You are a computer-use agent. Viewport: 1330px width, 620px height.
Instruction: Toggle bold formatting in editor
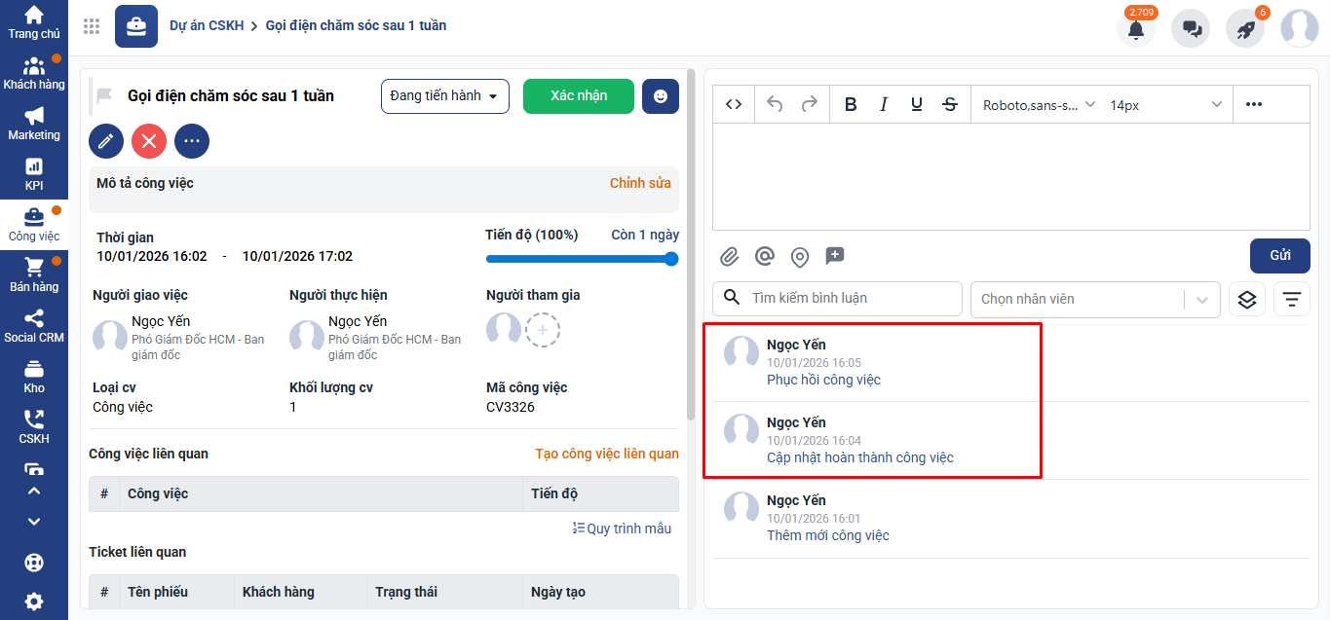pos(851,105)
